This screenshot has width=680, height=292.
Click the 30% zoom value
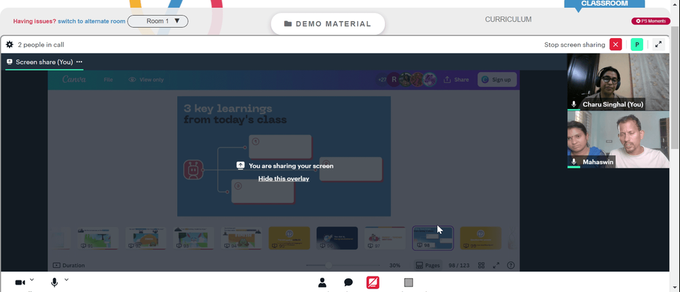point(394,266)
